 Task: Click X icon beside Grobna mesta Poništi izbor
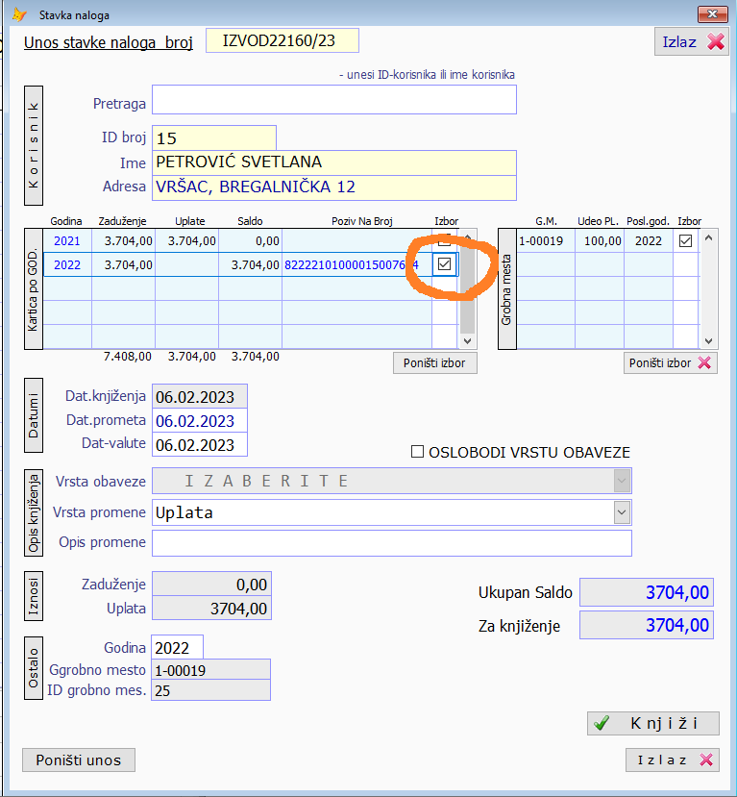pos(705,362)
